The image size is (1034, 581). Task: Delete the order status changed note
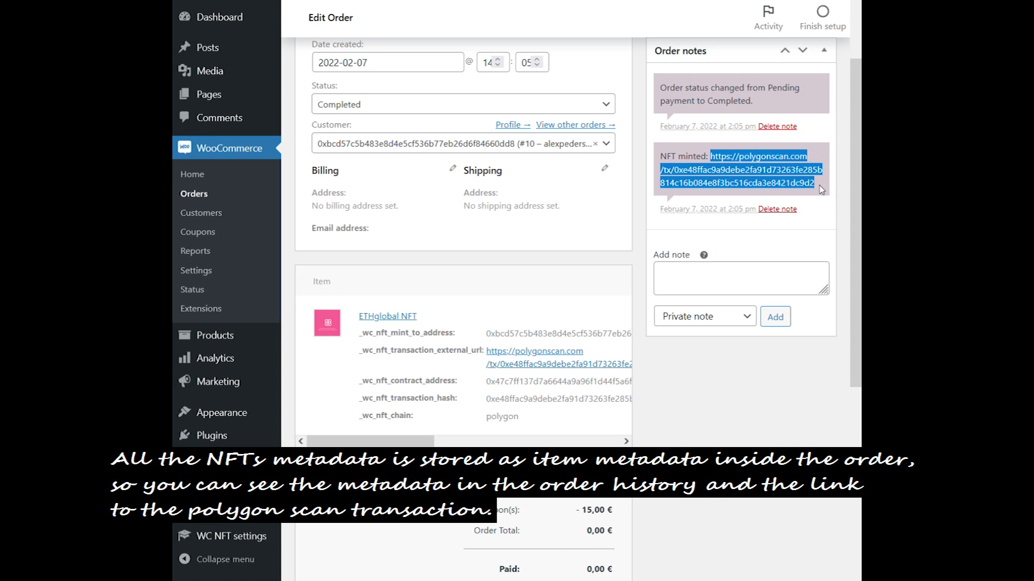pyautogui.click(x=777, y=126)
